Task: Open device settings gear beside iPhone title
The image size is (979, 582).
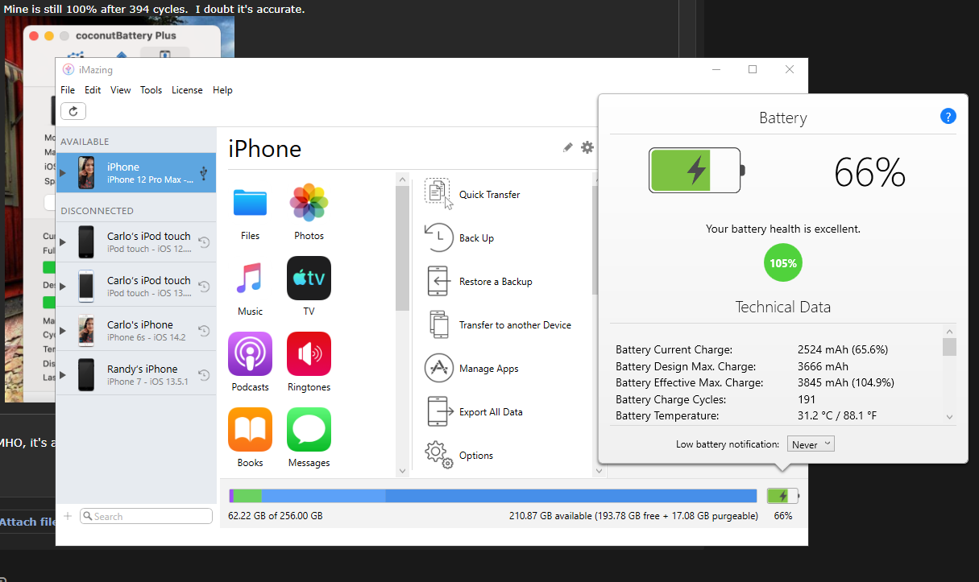Action: pos(587,147)
